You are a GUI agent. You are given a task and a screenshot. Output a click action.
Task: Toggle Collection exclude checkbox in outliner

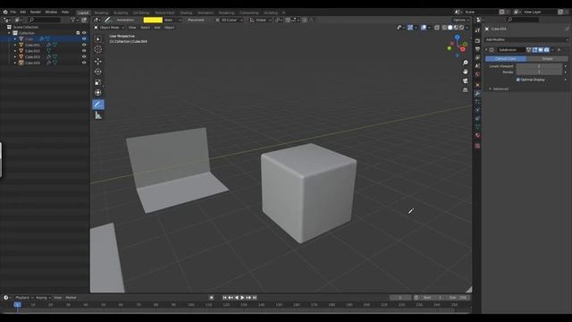[x=78, y=33]
